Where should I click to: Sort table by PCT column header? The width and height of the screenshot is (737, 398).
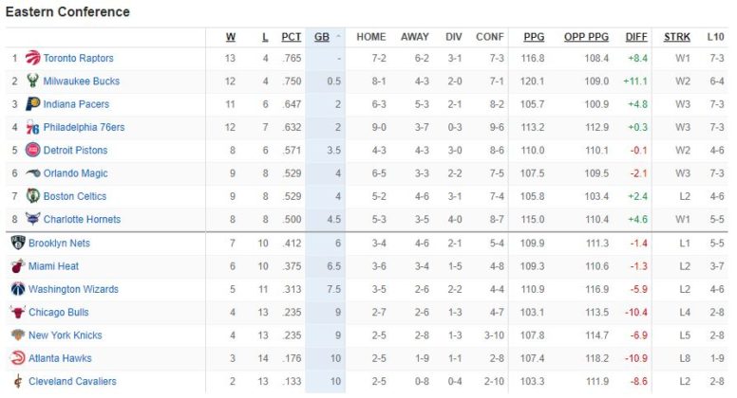291,37
